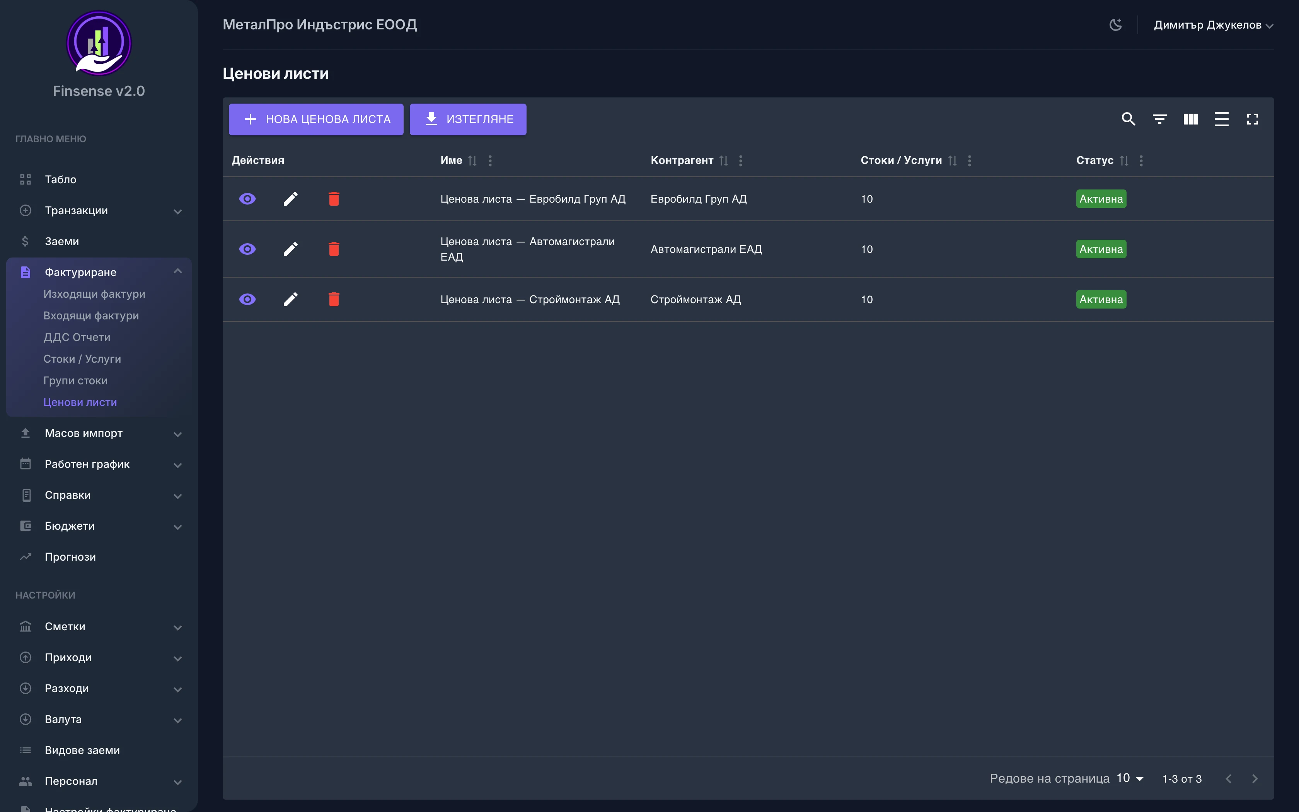1299x812 pixels.
Task: Collapse Фактуриране menu
Action: click(99, 272)
